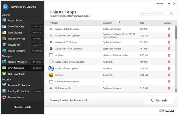
Task: Click the Disk Analyzer Pro app icon
Action: tap(51, 88)
